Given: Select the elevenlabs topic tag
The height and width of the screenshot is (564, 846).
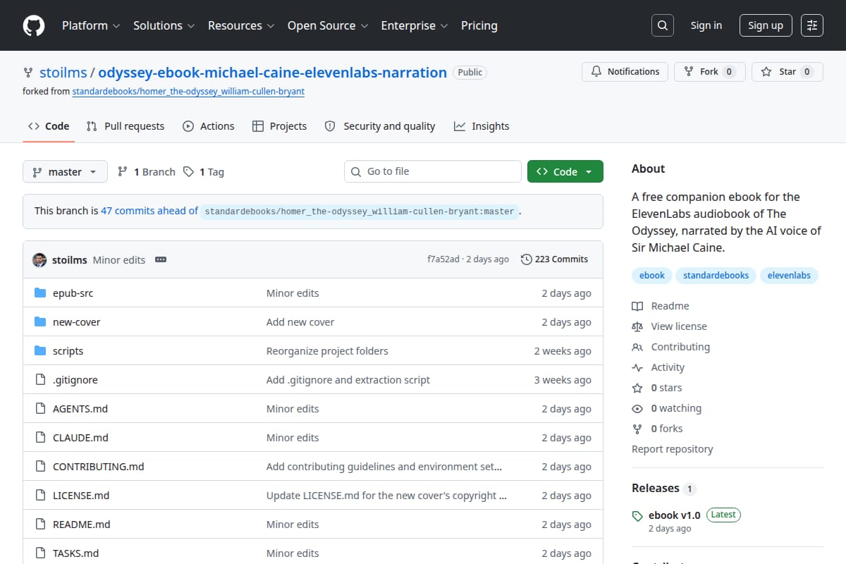Looking at the screenshot, I should coord(789,275).
